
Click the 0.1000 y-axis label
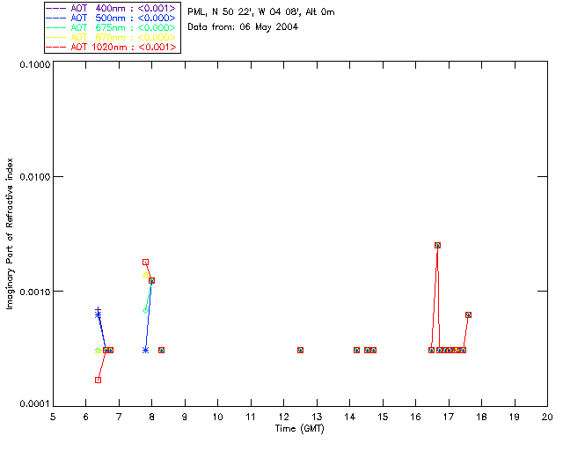(x=35, y=64)
